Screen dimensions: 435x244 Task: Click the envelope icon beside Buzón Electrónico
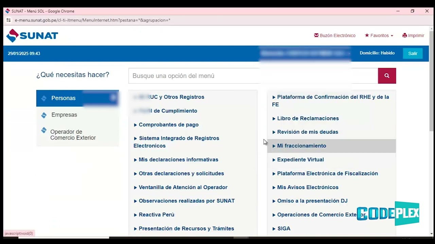tap(316, 35)
